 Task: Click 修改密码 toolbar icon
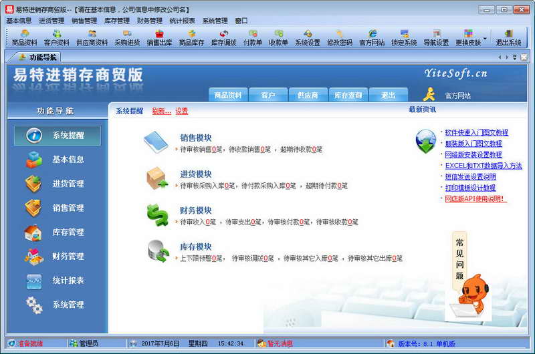[x=340, y=38]
